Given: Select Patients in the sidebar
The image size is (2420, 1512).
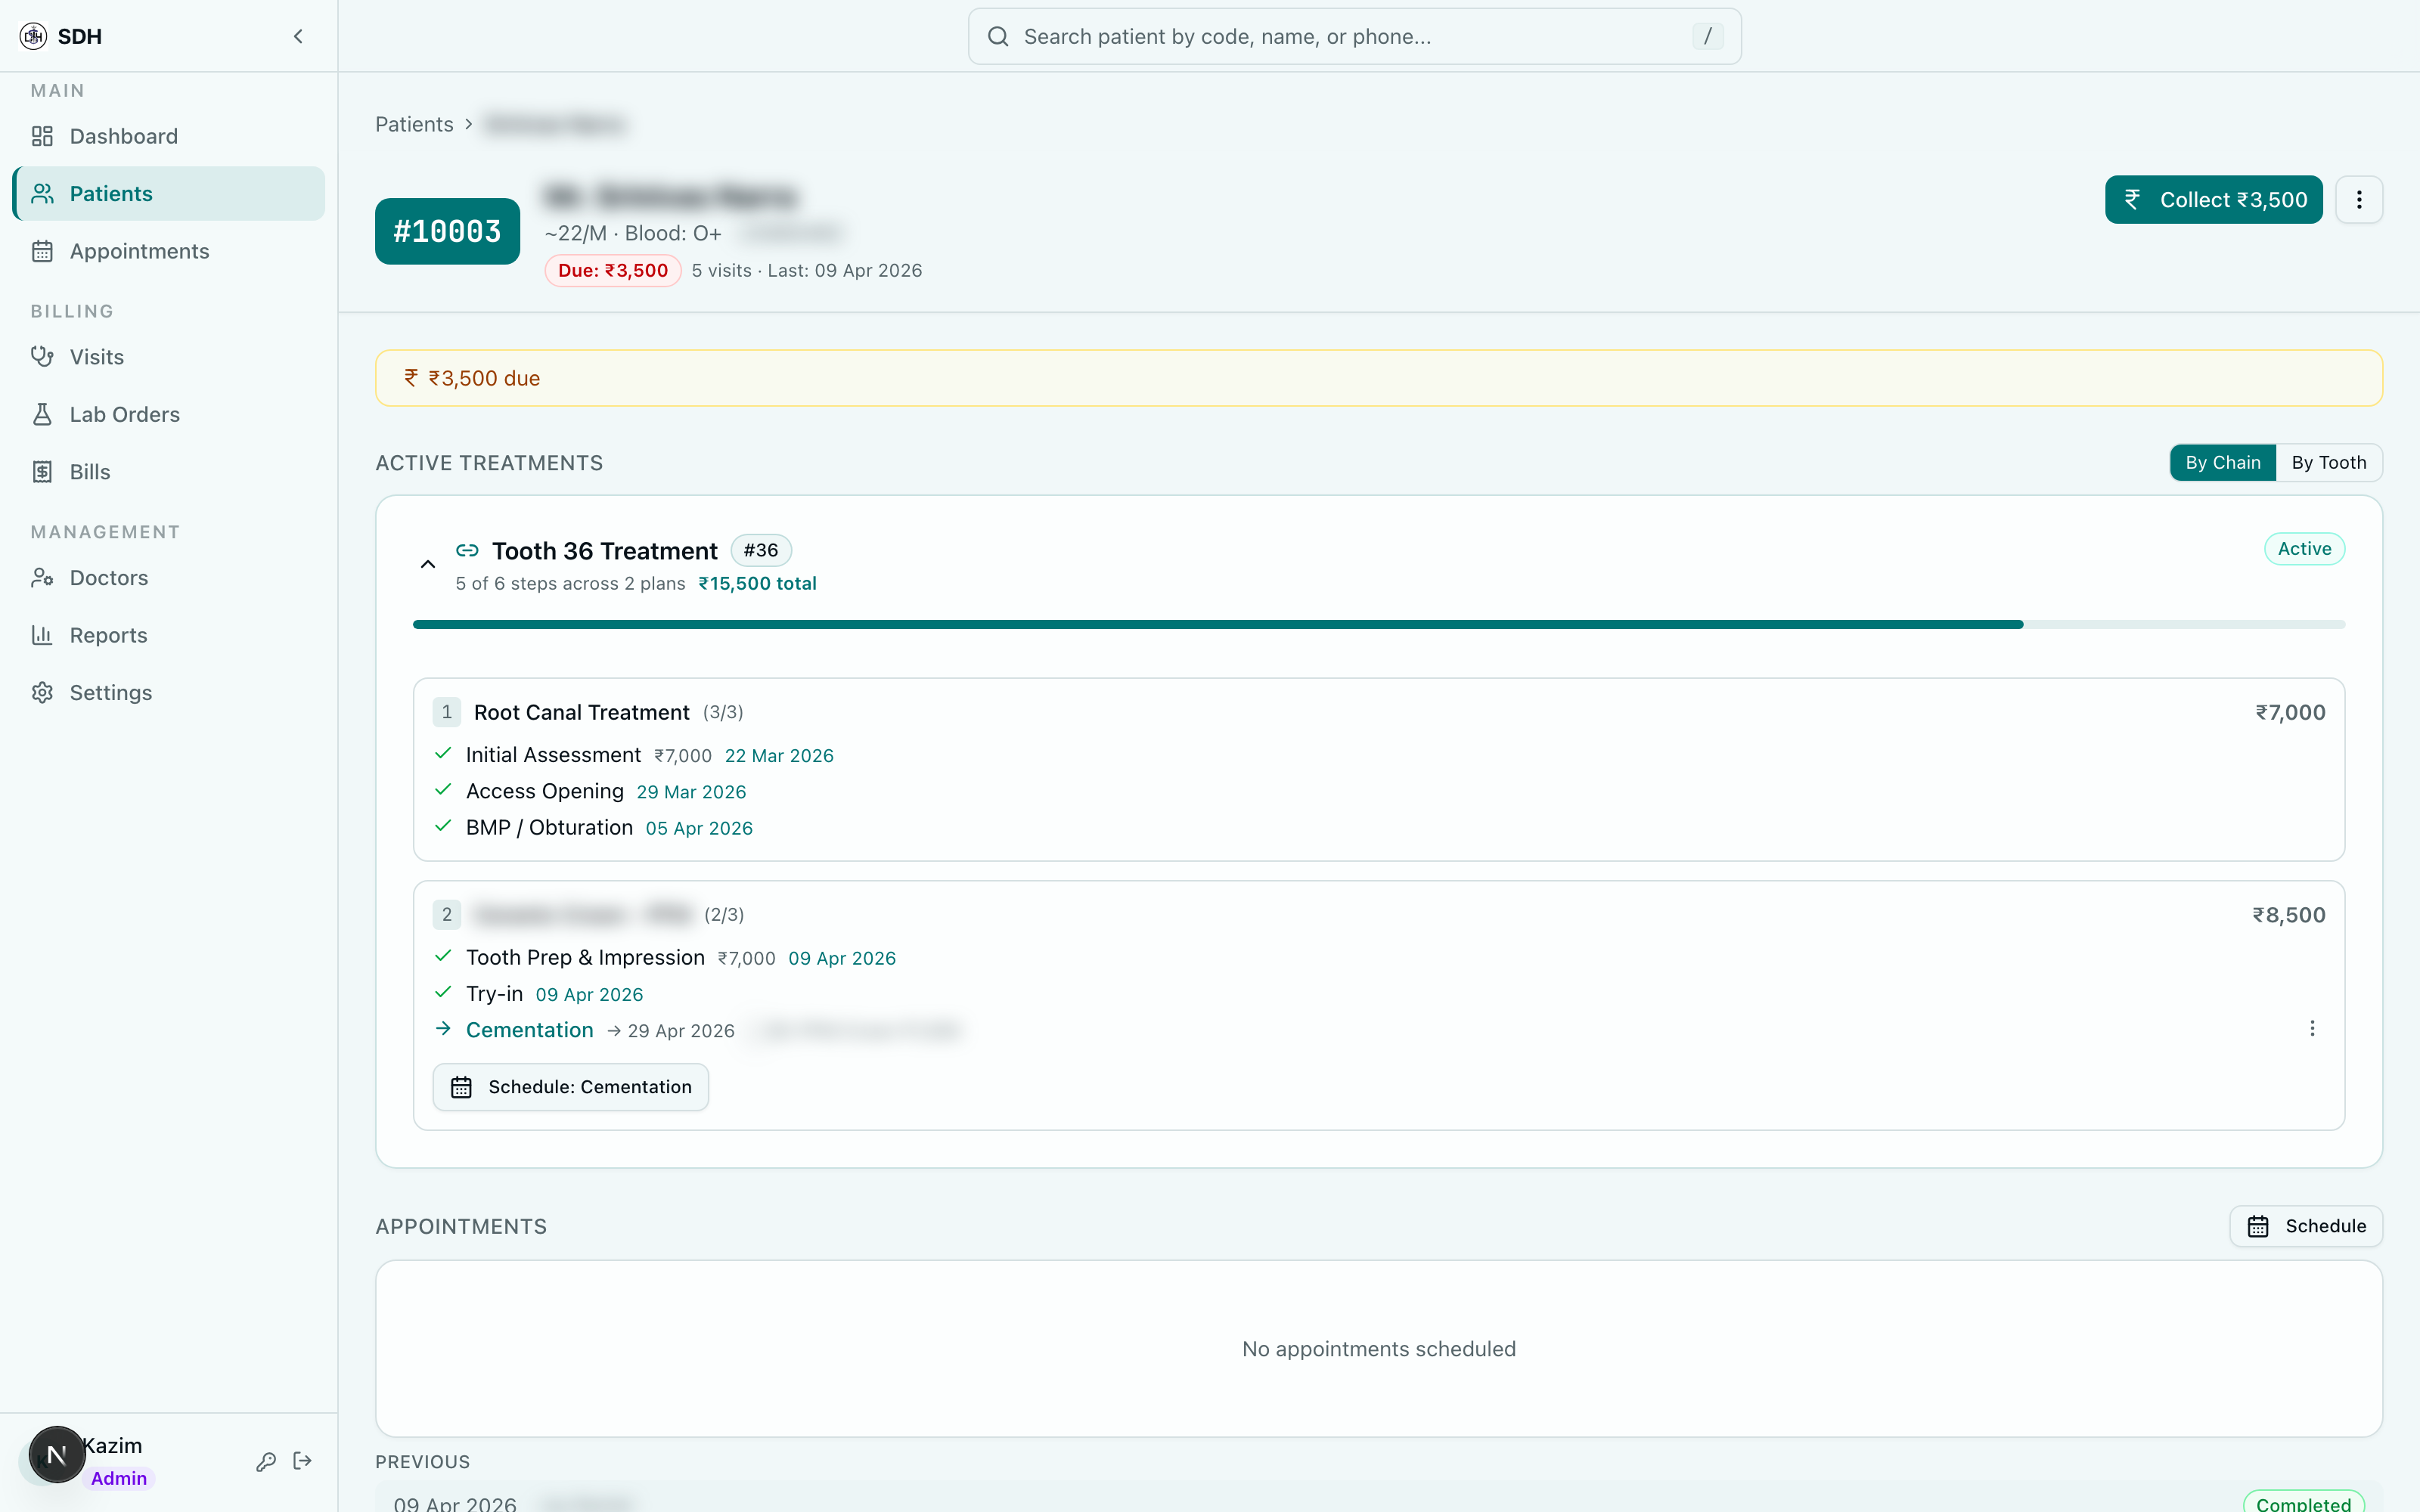Looking at the screenshot, I should pos(168,193).
